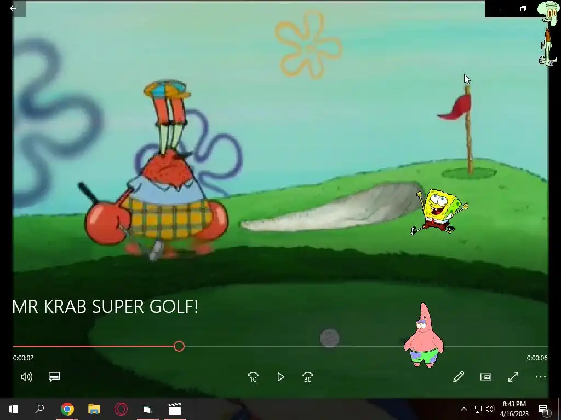561x420 pixels.
Task: Open the notification center
Action: (x=543, y=409)
